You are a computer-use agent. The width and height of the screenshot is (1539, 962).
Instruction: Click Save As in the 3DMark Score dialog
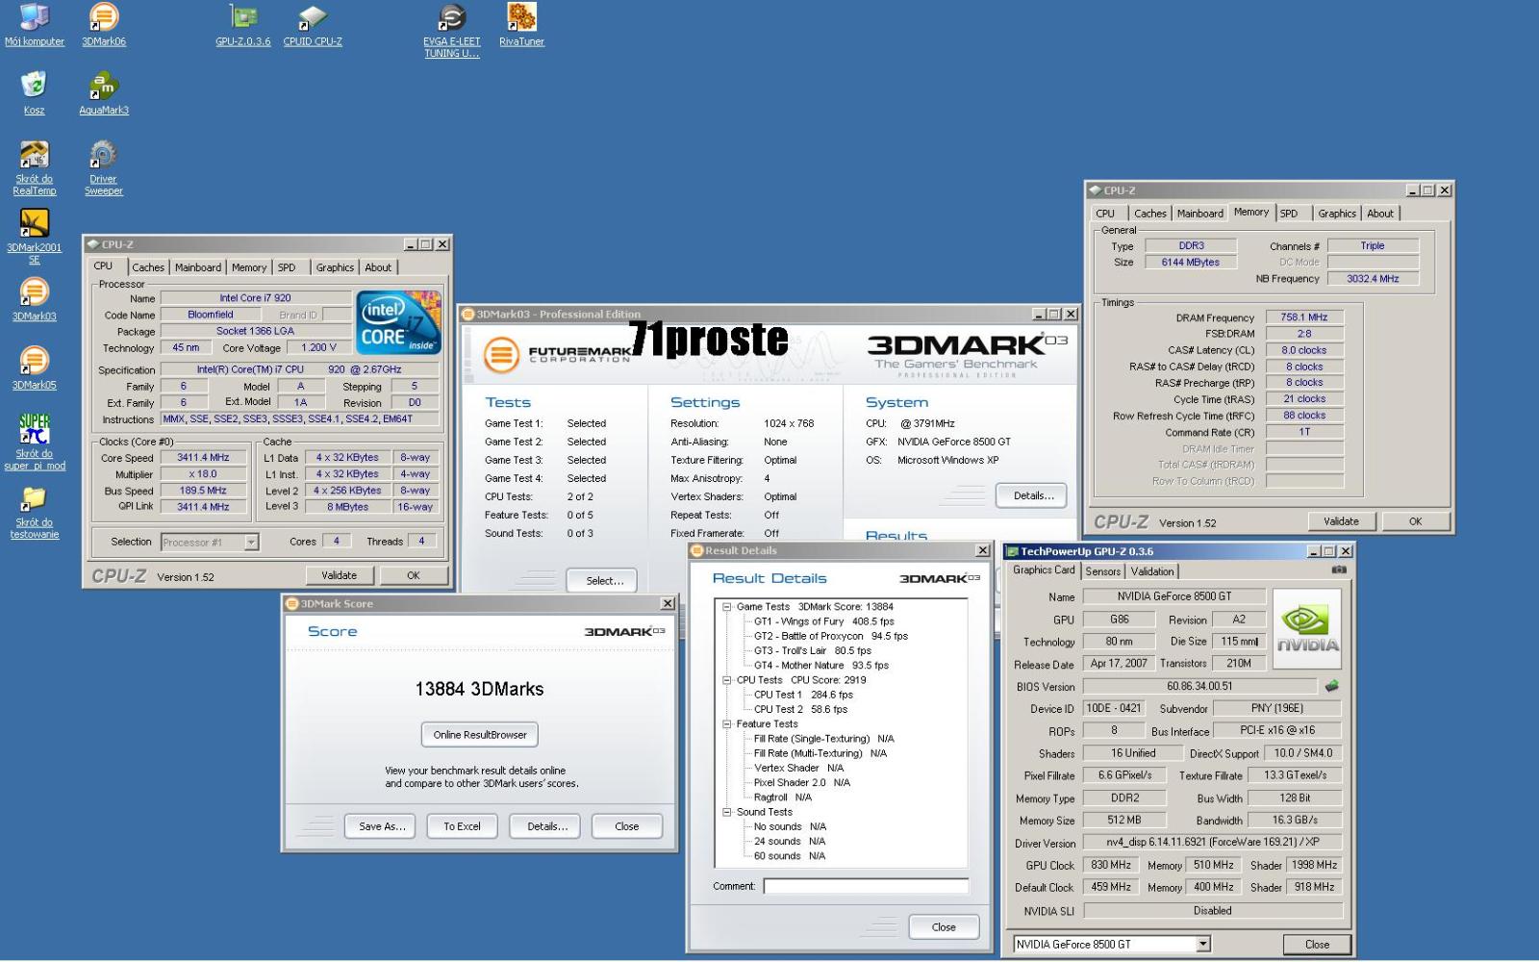tap(382, 826)
